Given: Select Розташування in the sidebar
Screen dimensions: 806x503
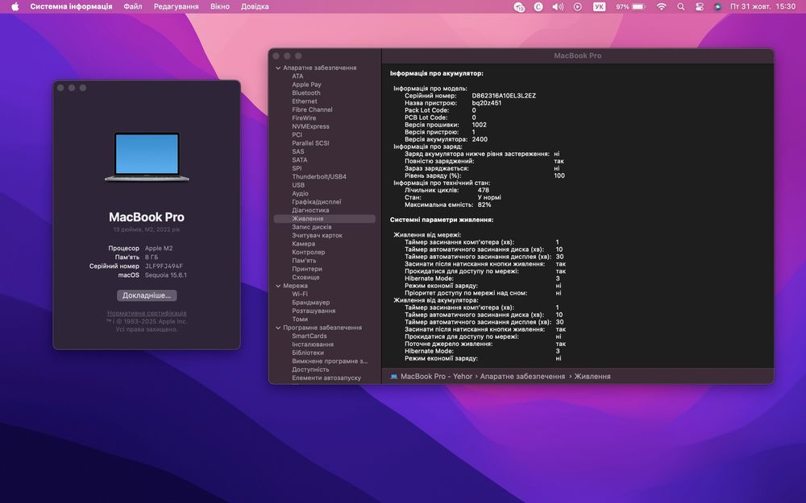Looking at the screenshot, I should [314, 311].
